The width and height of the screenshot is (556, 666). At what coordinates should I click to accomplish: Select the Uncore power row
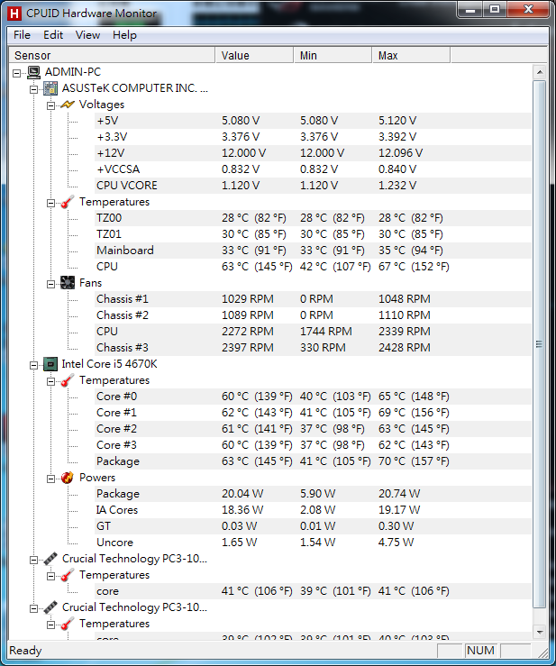313,543
